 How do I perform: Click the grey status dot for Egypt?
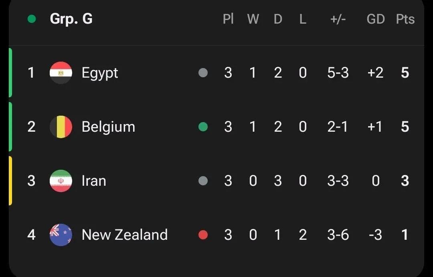[203, 73]
